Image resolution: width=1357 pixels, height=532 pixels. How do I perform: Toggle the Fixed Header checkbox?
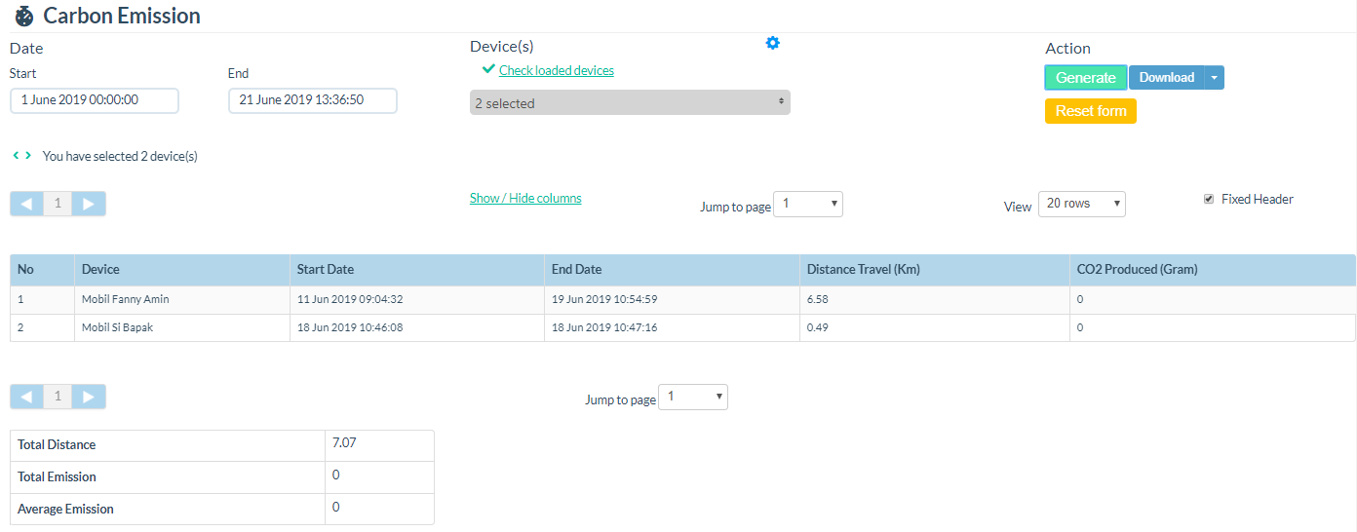1210,199
